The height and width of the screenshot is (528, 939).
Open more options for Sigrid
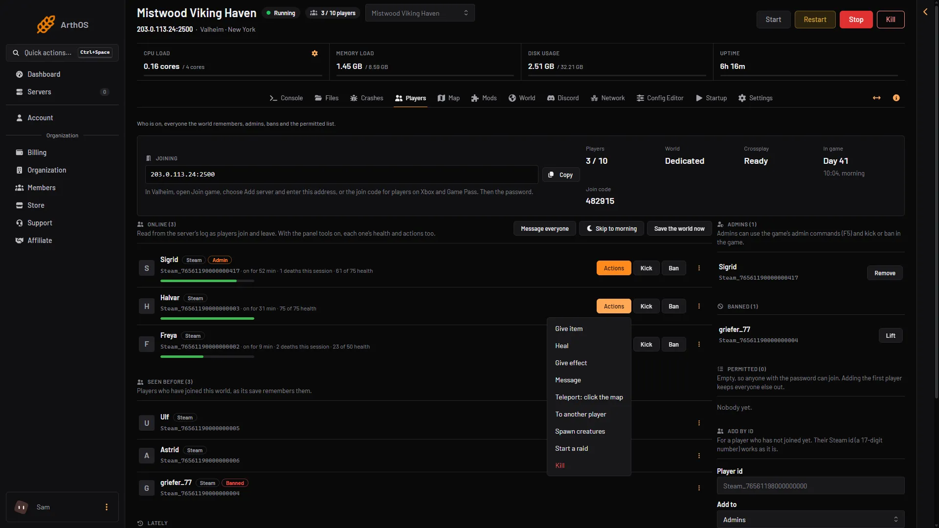tap(699, 268)
